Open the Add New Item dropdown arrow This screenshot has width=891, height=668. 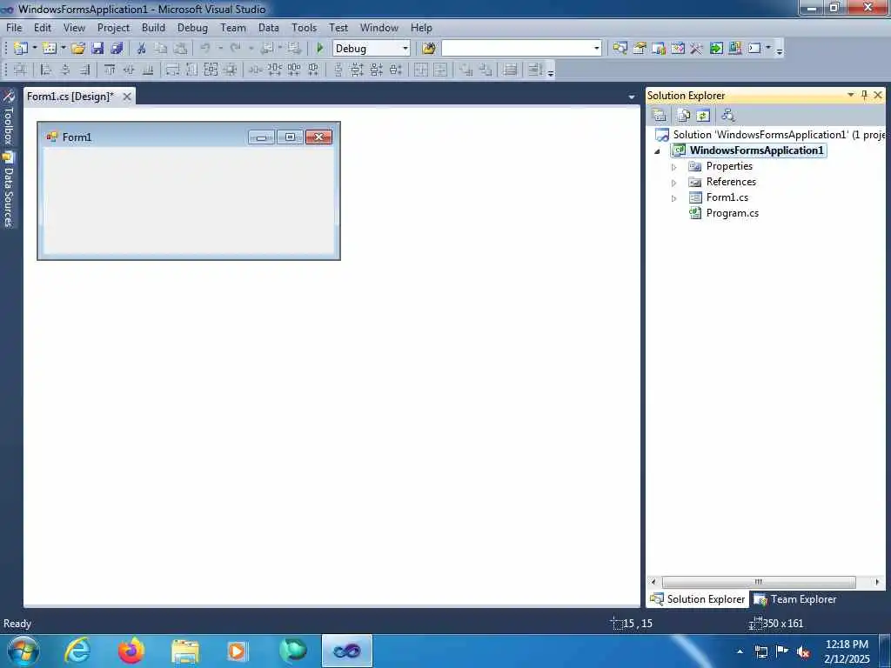(63, 49)
